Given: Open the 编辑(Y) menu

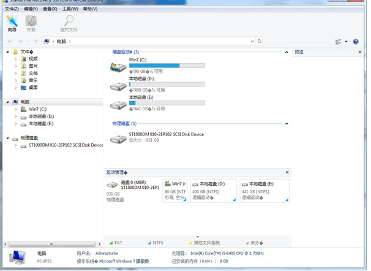Looking at the screenshot, I should click(31, 9).
